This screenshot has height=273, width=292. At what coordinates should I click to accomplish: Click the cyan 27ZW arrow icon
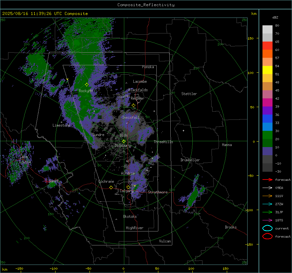[x=267, y=204]
